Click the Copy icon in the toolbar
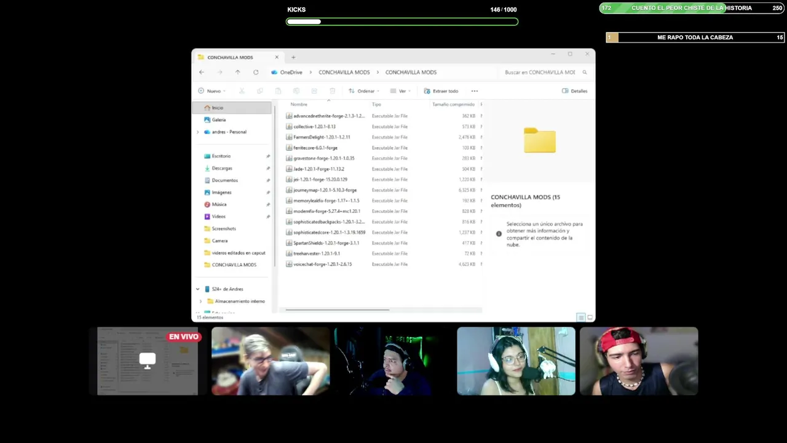 coord(260,91)
